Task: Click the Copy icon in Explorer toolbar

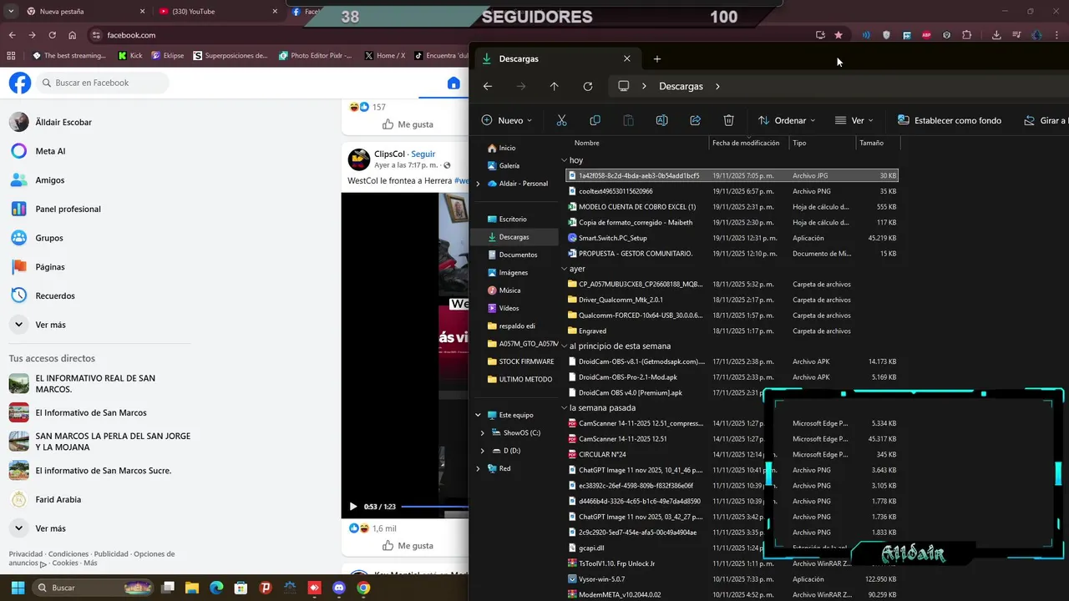Action: point(595,120)
